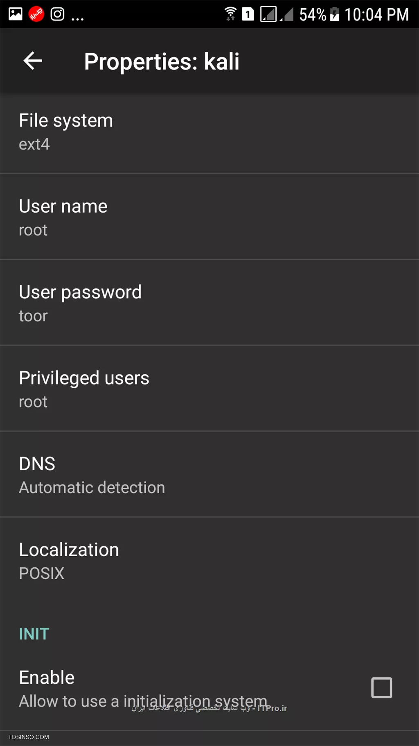The width and height of the screenshot is (419, 746).
Task: Tap the Properties: kali title
Action: click(x=162, y=61)
